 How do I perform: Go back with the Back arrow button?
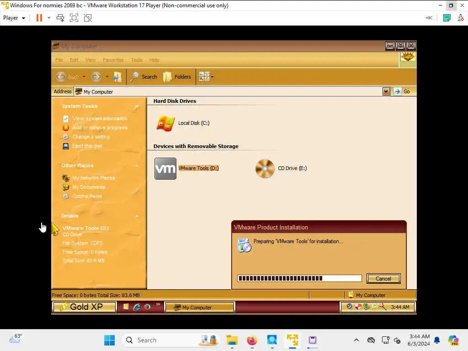[67, 77]
